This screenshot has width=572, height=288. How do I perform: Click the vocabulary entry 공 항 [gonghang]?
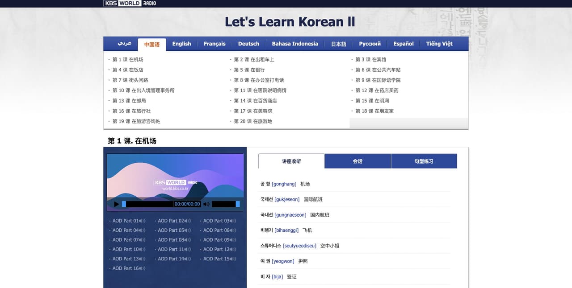285,184
